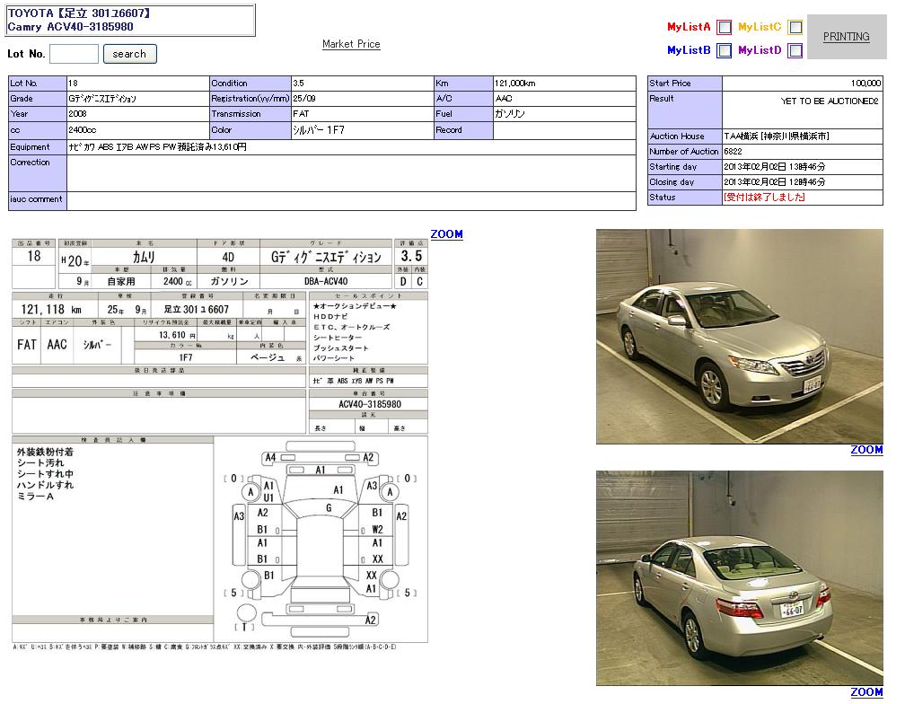Click the inspector notes box on auction sheet

[112, 525]
